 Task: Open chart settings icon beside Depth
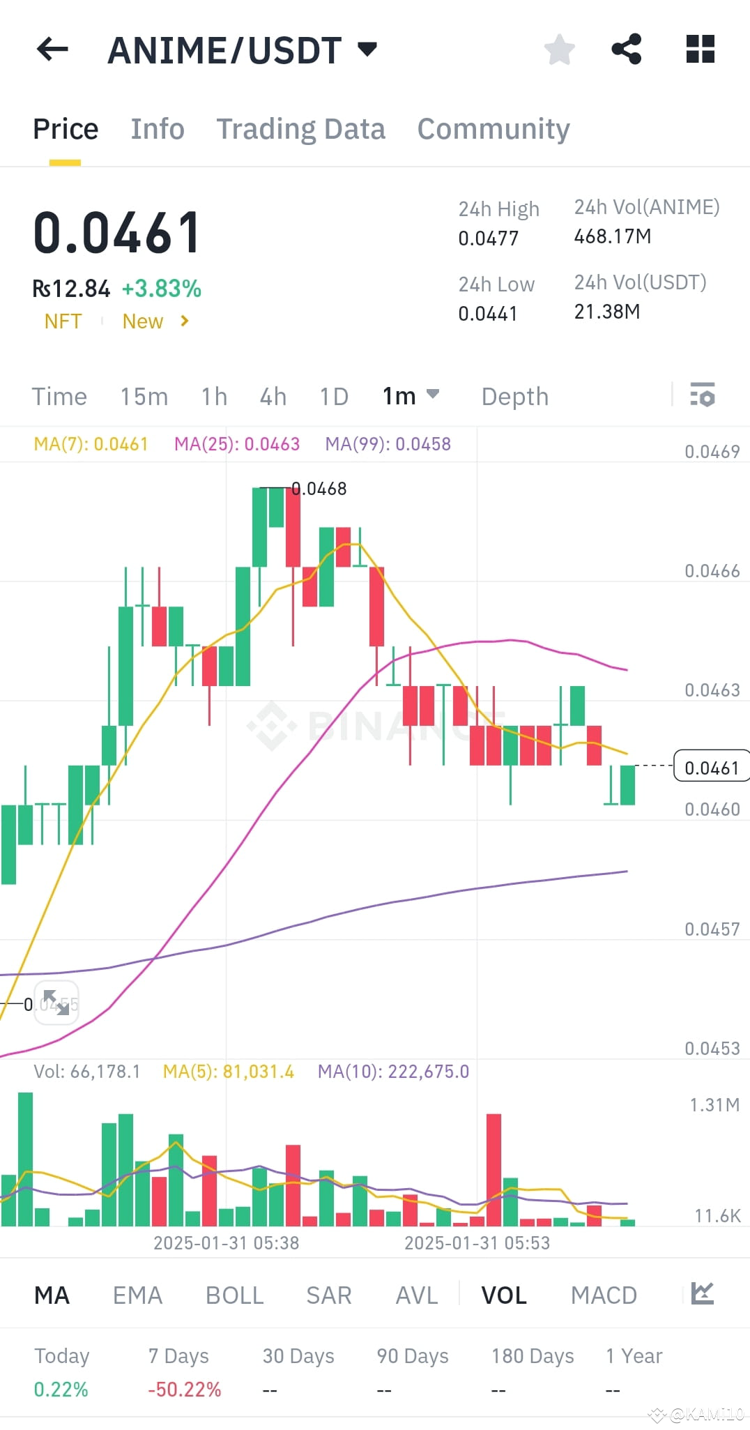[702, 395]
